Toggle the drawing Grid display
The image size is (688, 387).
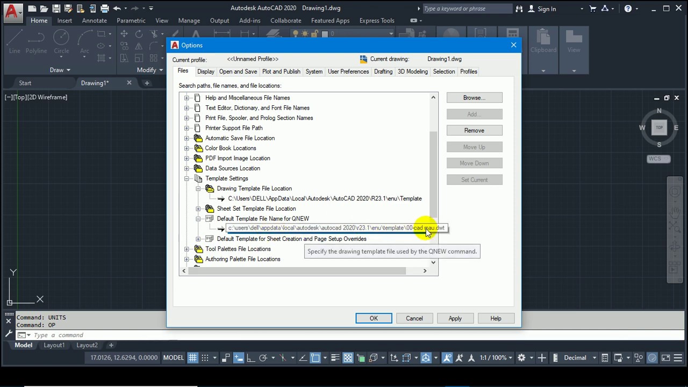click(x=192, y=357)
